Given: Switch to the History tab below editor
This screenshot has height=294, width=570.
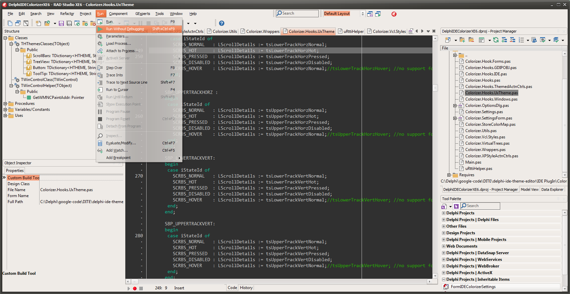Looking at the screenshot, I should pyautogui.click(x=246, y=288).
